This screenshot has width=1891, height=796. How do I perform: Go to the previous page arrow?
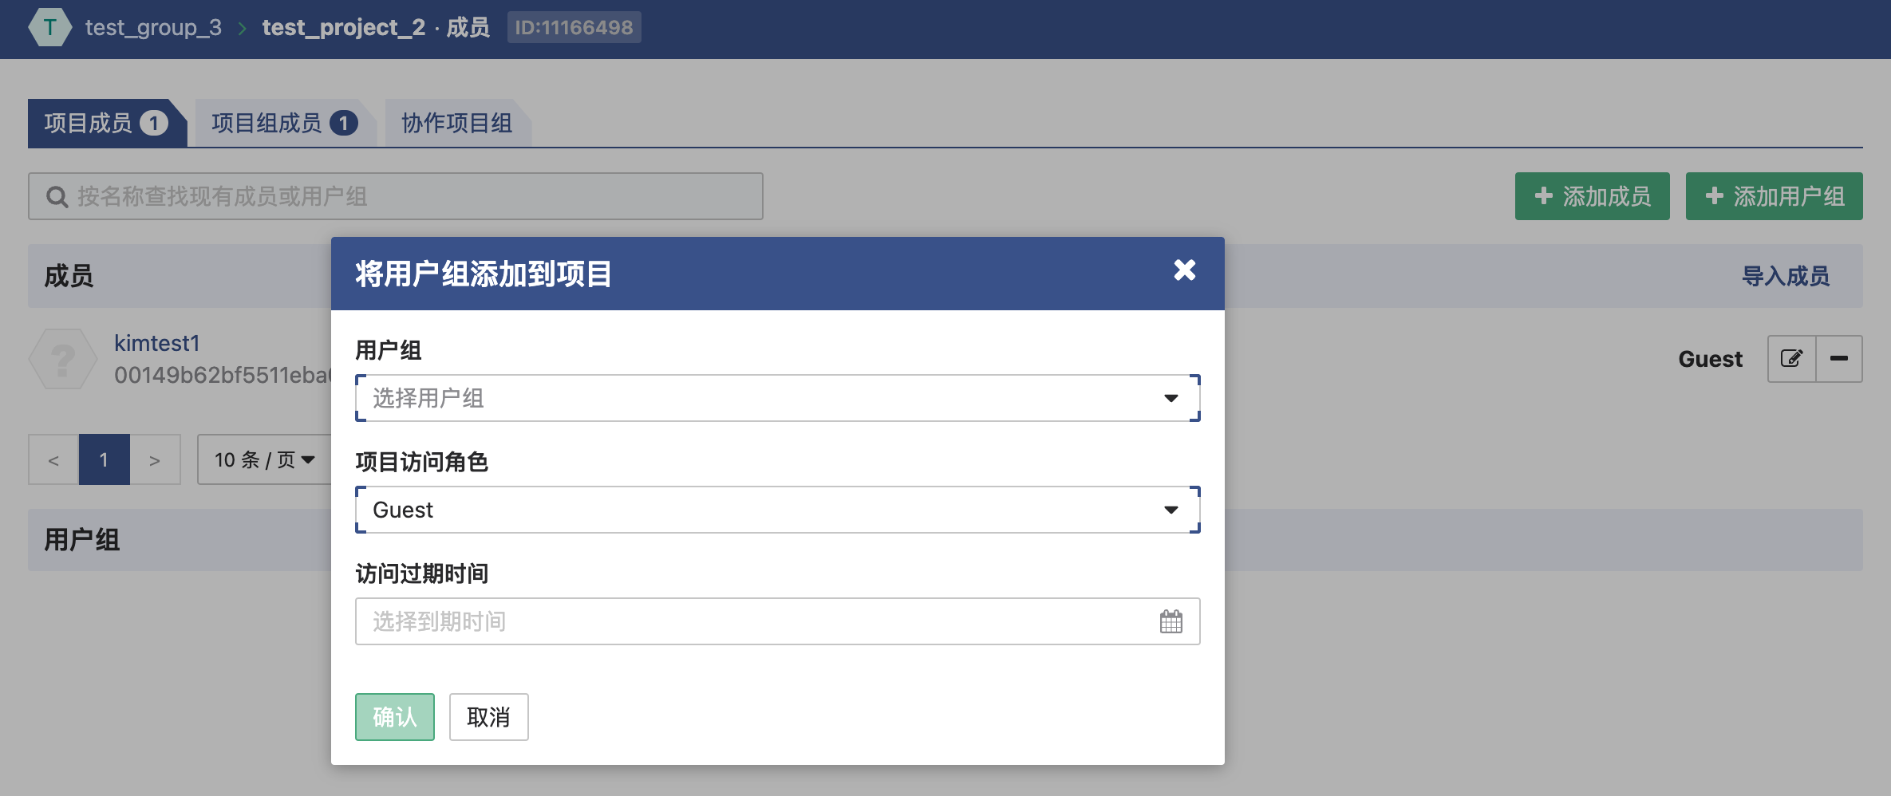tap(53, 460)
